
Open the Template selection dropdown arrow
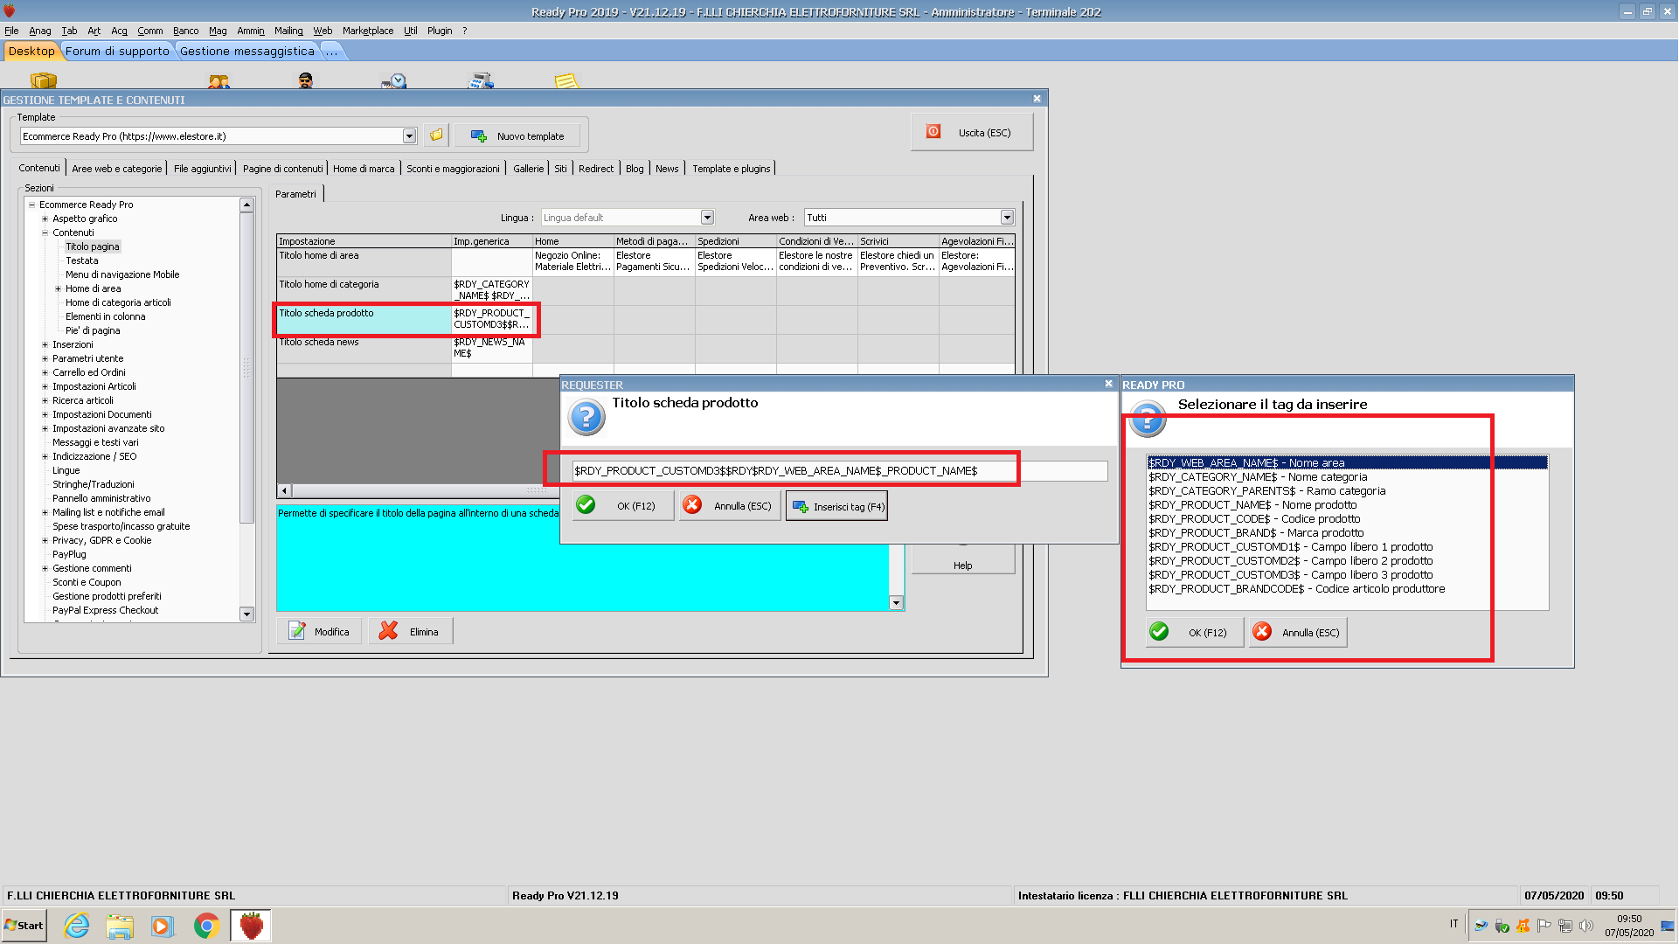[x=409, y=136]
